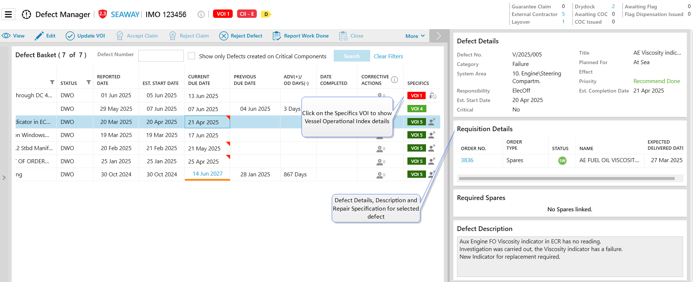This screenshot has height=282, width=693.
Task: Toggle Show only Defects on Critical Components
Action: click(191, 56)
